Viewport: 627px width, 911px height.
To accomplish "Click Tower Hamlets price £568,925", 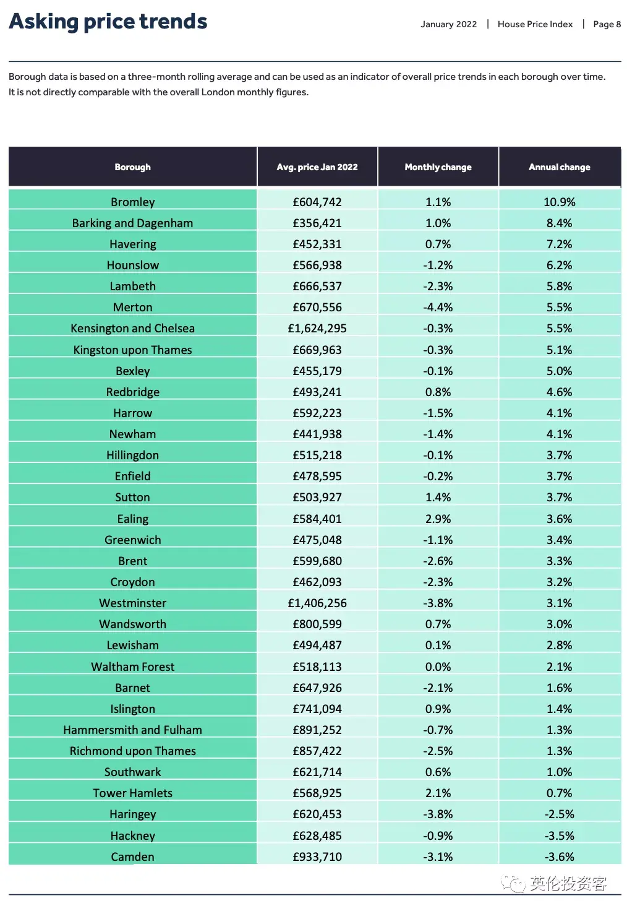I will [317, 793].
